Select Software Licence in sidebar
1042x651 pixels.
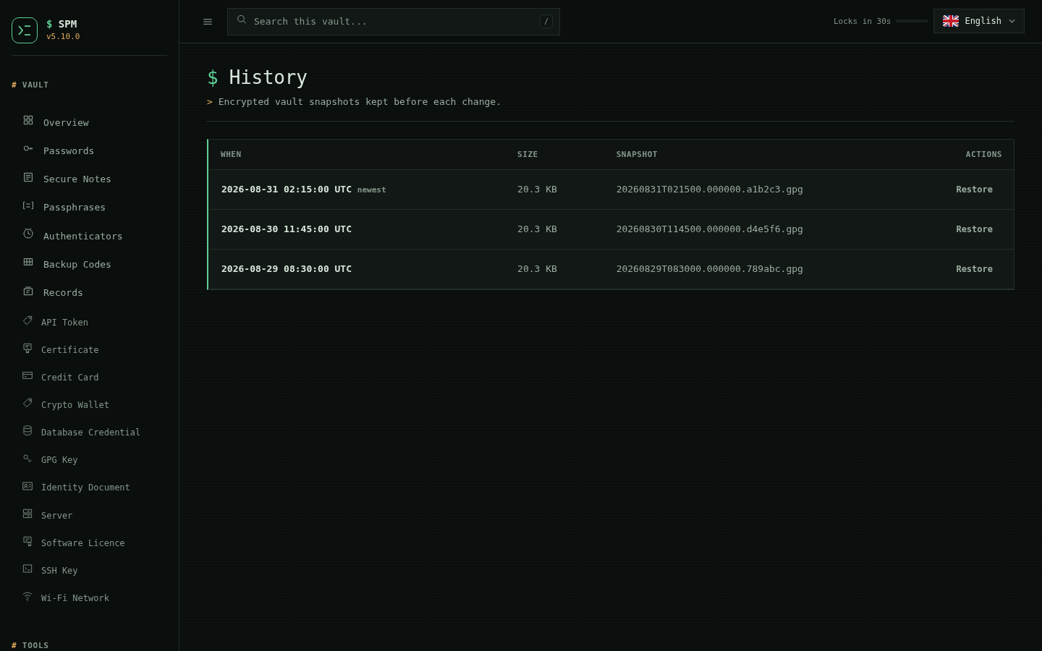coord(89,542)
